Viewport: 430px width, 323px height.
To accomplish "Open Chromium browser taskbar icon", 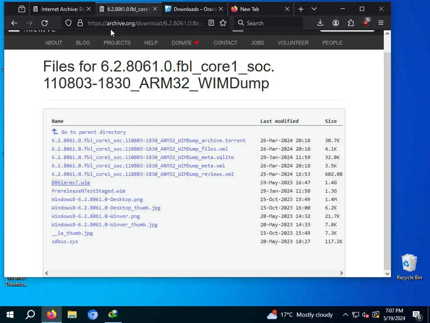I will (93, 315).
